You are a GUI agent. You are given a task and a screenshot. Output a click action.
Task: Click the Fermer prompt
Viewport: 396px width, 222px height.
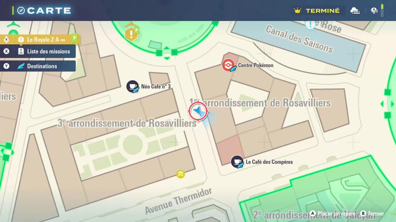(x=372, y=213)
